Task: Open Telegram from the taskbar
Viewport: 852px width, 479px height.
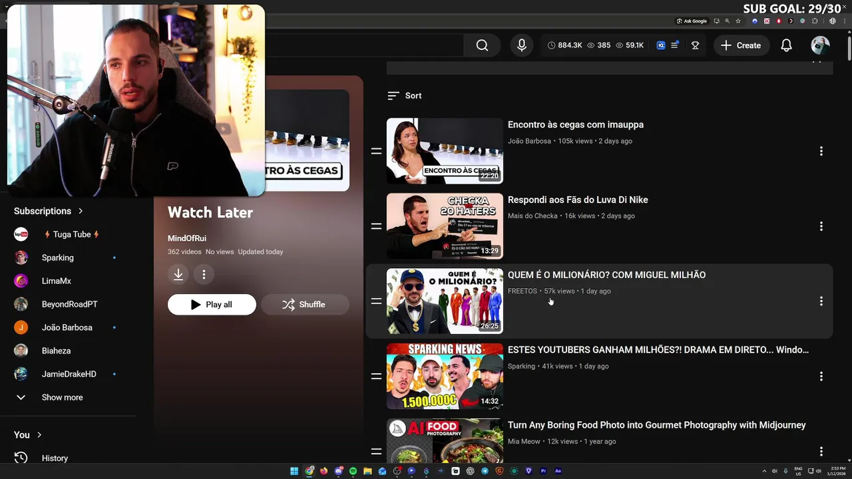Action: point(485,471)
